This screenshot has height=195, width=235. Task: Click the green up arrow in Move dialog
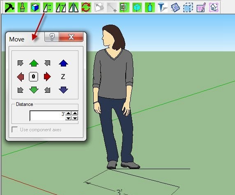click(34, 63)
